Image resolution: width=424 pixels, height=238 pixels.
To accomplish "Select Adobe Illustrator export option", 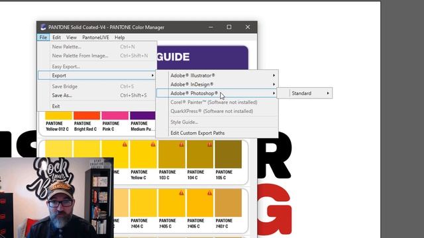I will click(x=217, y=75).
